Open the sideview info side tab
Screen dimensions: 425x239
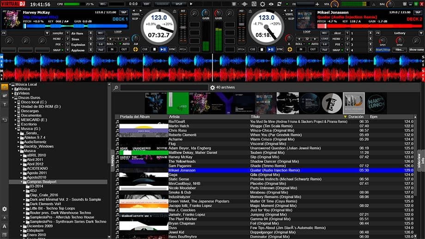point(421,161)
